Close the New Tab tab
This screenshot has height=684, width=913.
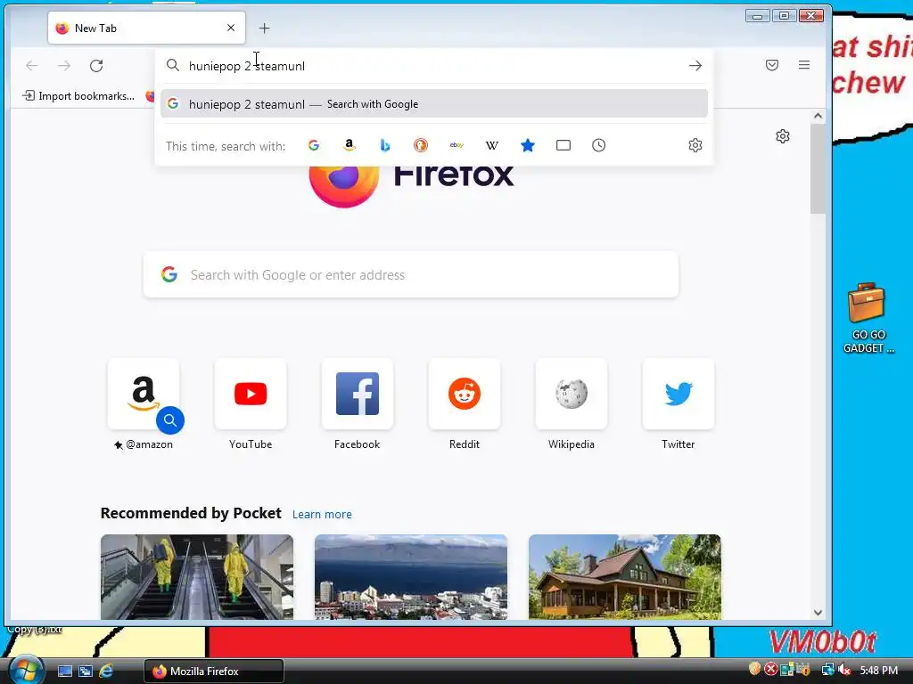pos(231,28)
